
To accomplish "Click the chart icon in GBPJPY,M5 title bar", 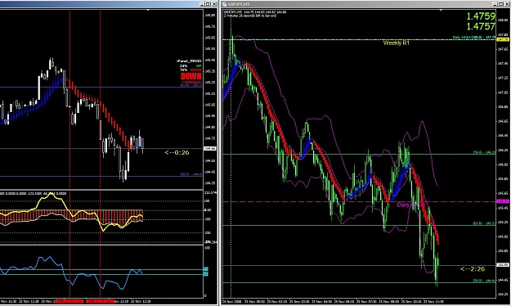I will click(x=225, y=4).
